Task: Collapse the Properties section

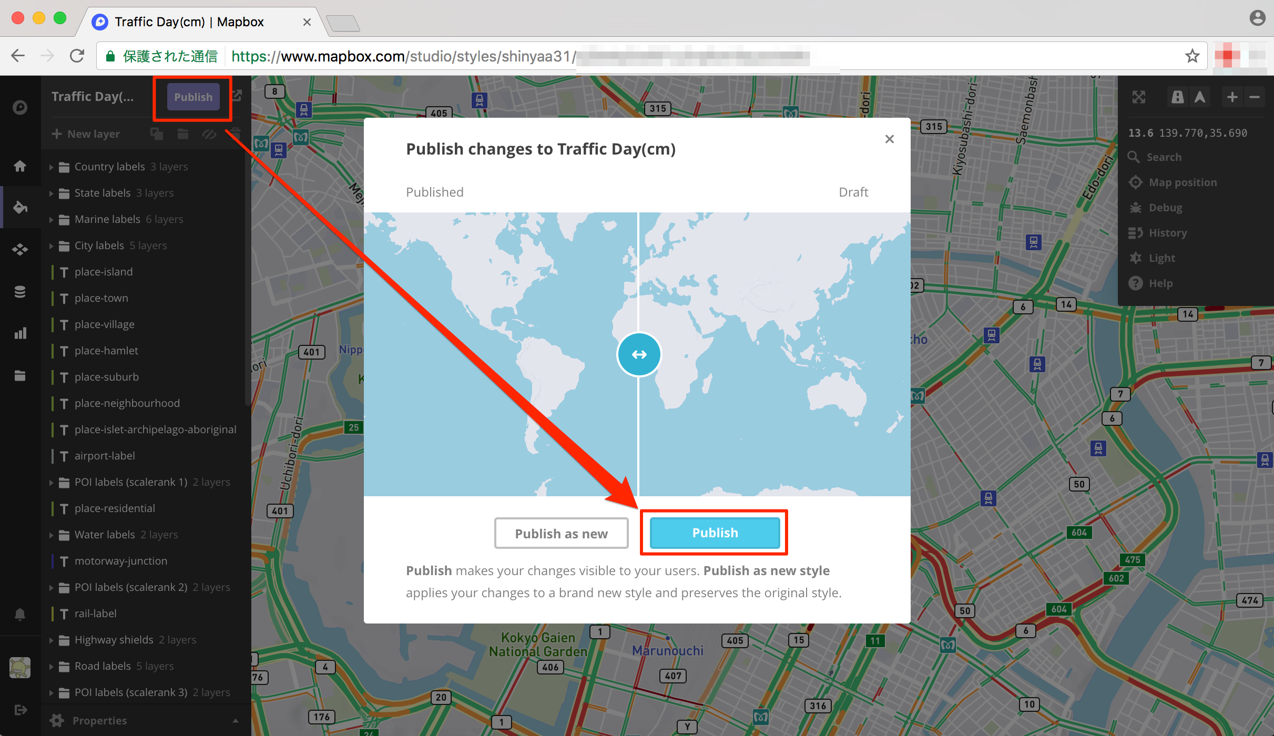Action: click(236, 720)
